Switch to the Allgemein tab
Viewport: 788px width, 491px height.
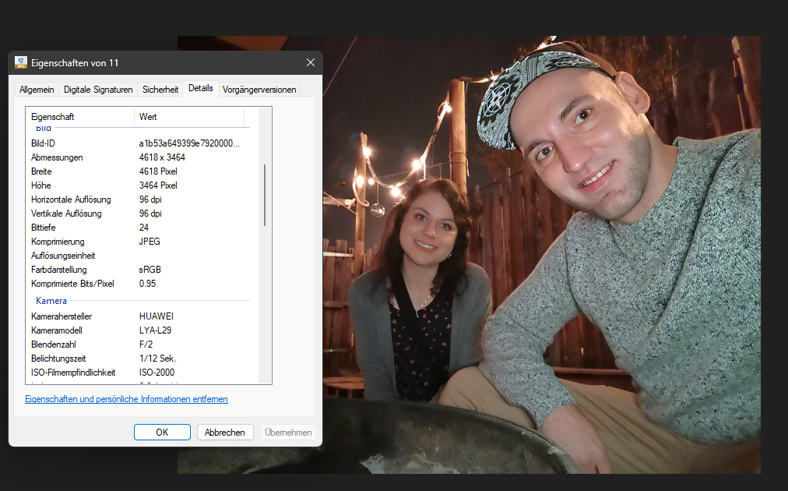pyautogui.click(x=37, y=90)
